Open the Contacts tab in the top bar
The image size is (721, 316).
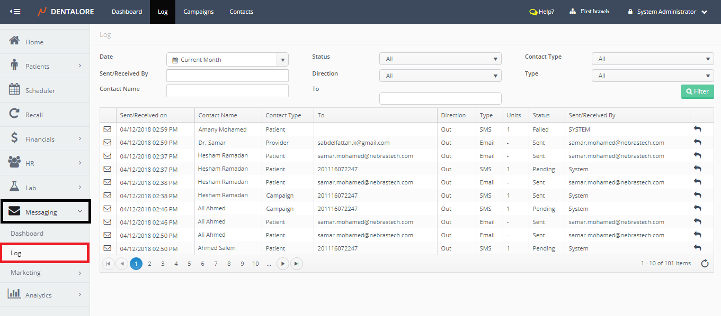[x=241, y=12]
